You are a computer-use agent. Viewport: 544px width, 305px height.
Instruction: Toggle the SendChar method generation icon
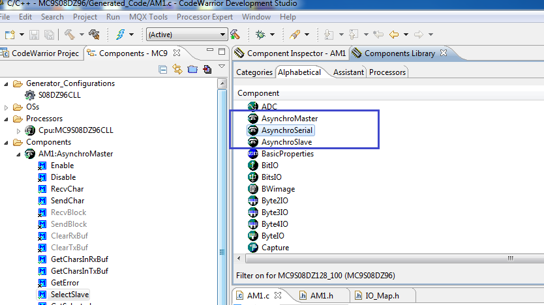click(42, 201)
